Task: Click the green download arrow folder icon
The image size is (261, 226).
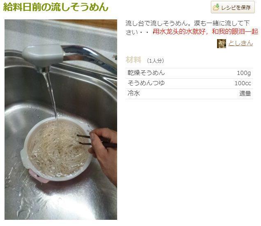Action: tap(216, 7)
